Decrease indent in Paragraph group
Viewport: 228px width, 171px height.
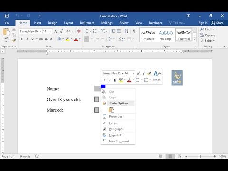[114, 31]
